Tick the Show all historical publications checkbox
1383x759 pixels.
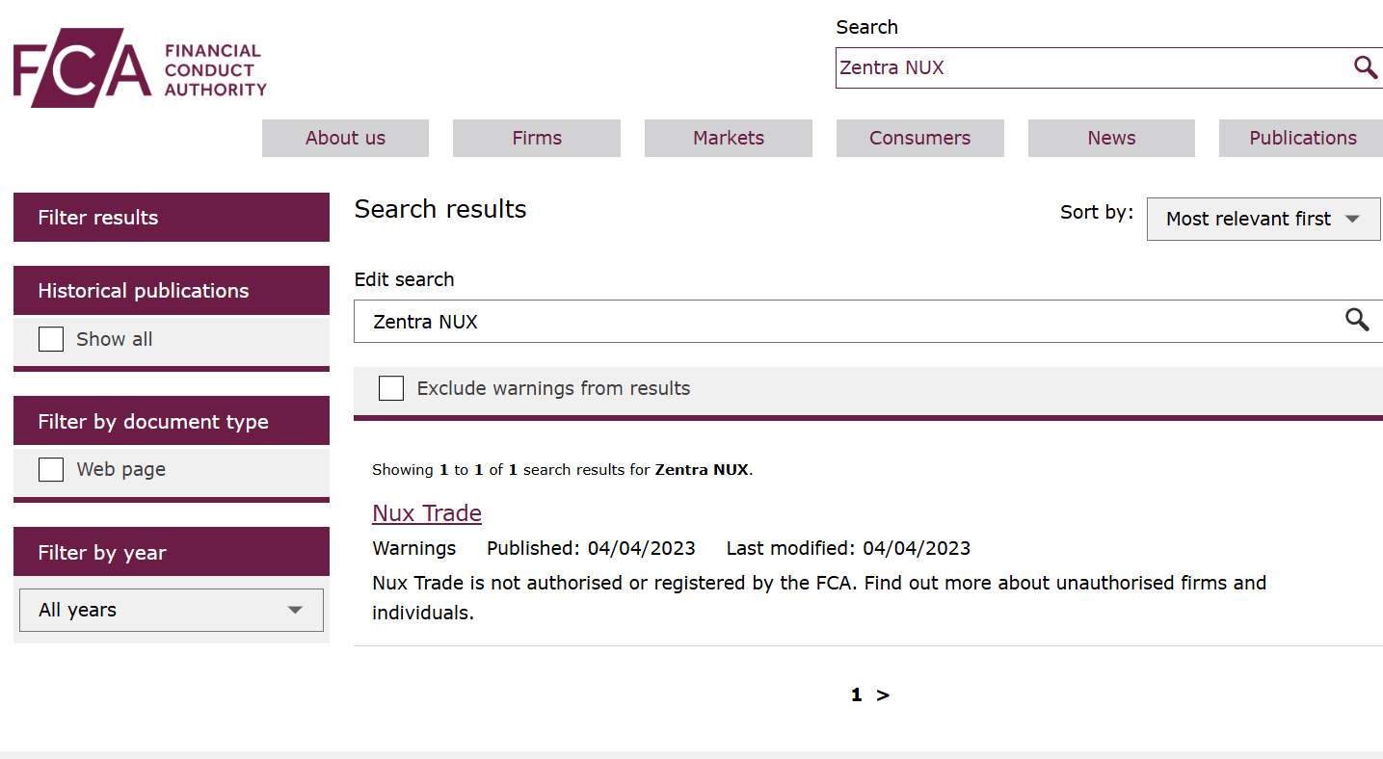[51, 339]
